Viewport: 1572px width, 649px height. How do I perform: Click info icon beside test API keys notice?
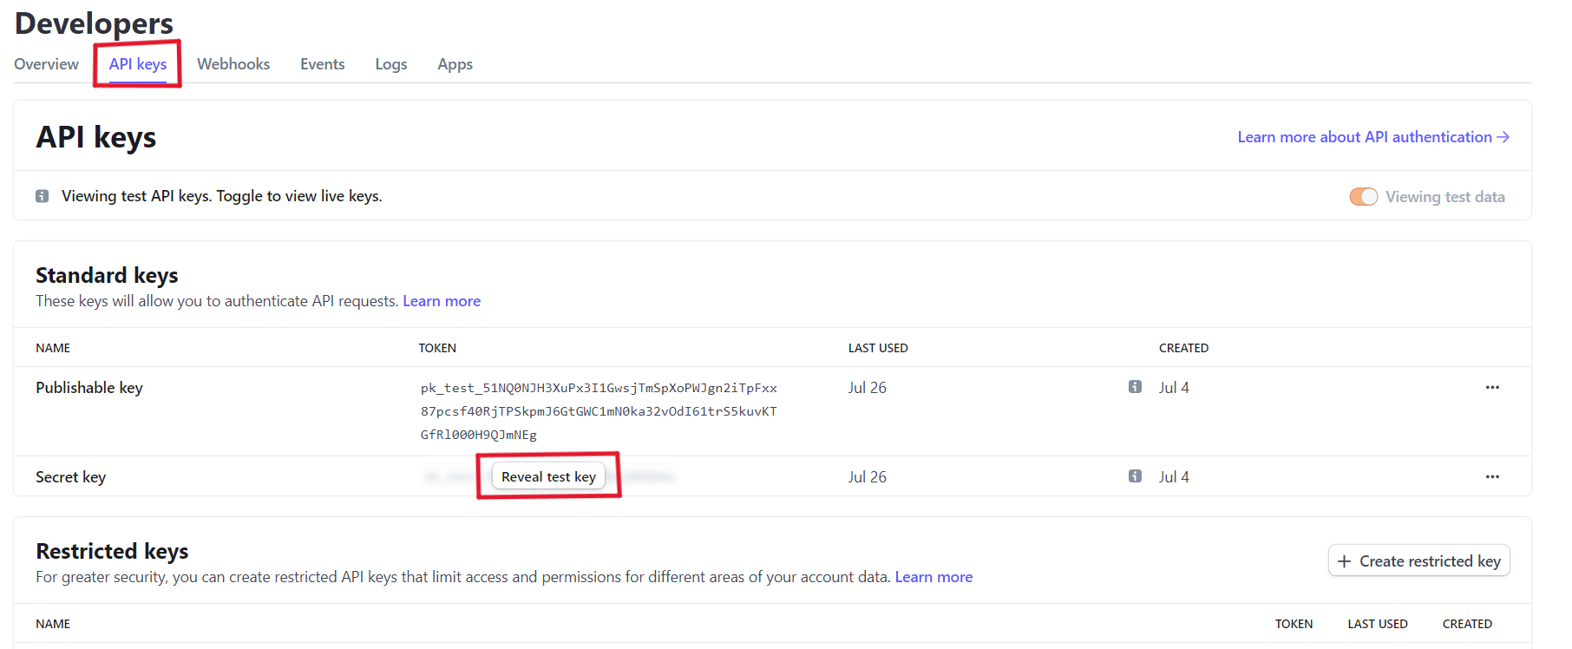tap(42, 196)
